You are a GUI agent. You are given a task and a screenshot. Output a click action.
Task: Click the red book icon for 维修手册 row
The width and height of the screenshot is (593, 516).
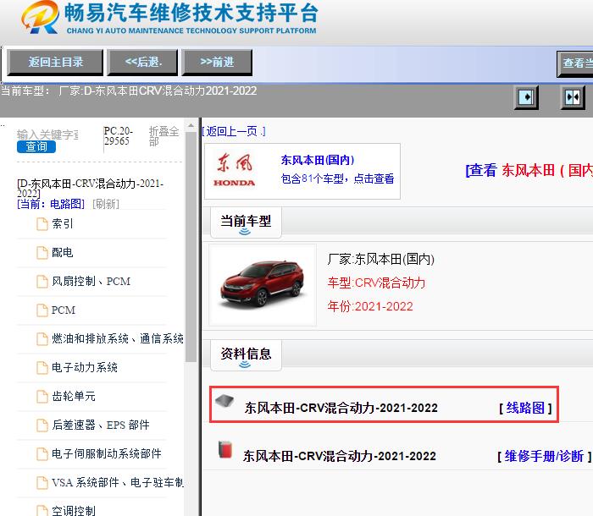pos(225,449)
